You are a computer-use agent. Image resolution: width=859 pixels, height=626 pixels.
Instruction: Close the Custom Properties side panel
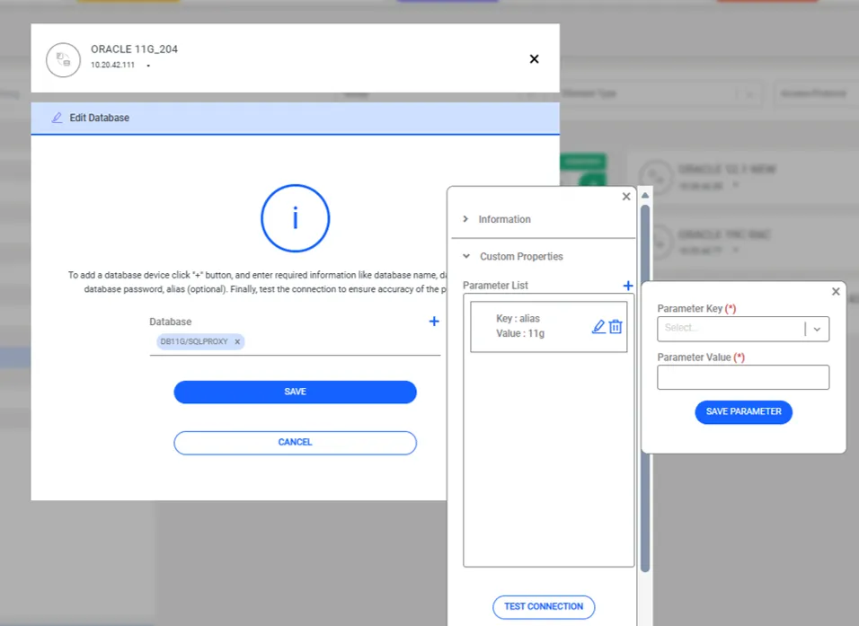[626, 196]
